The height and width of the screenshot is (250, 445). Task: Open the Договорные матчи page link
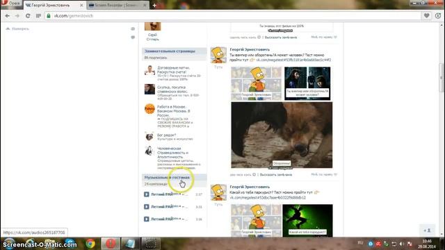click(x=173, y=69)
